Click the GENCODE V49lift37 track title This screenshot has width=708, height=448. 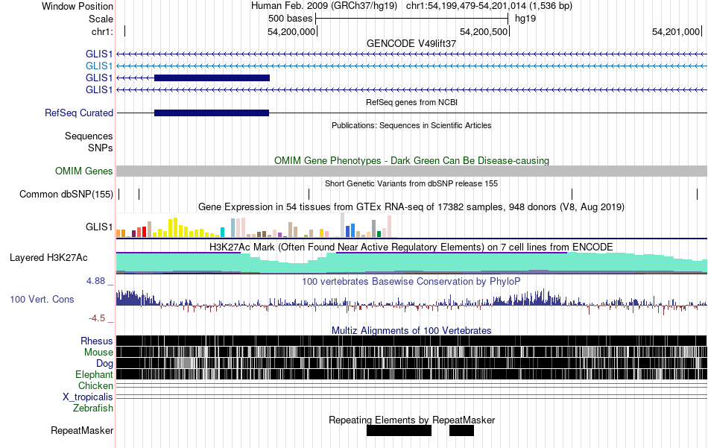click(411, 43)
